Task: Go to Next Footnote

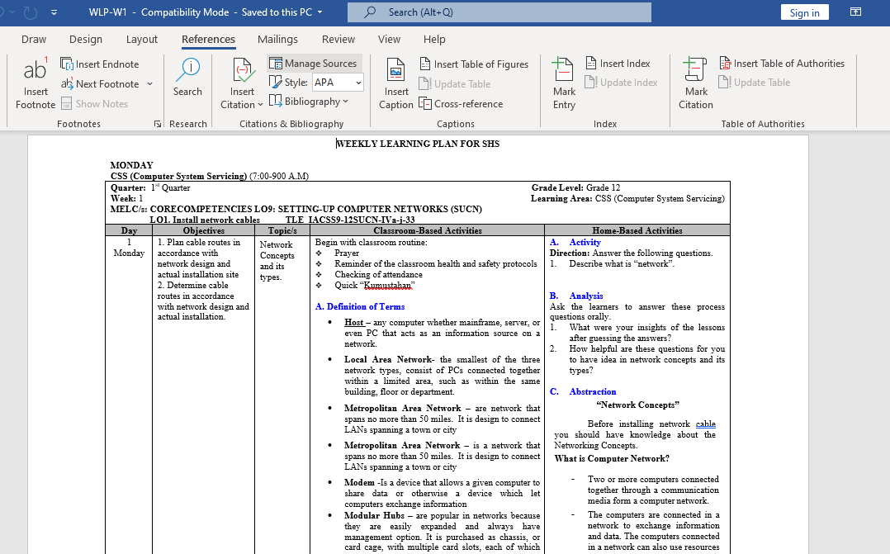Action: click(x=100, y=84)
